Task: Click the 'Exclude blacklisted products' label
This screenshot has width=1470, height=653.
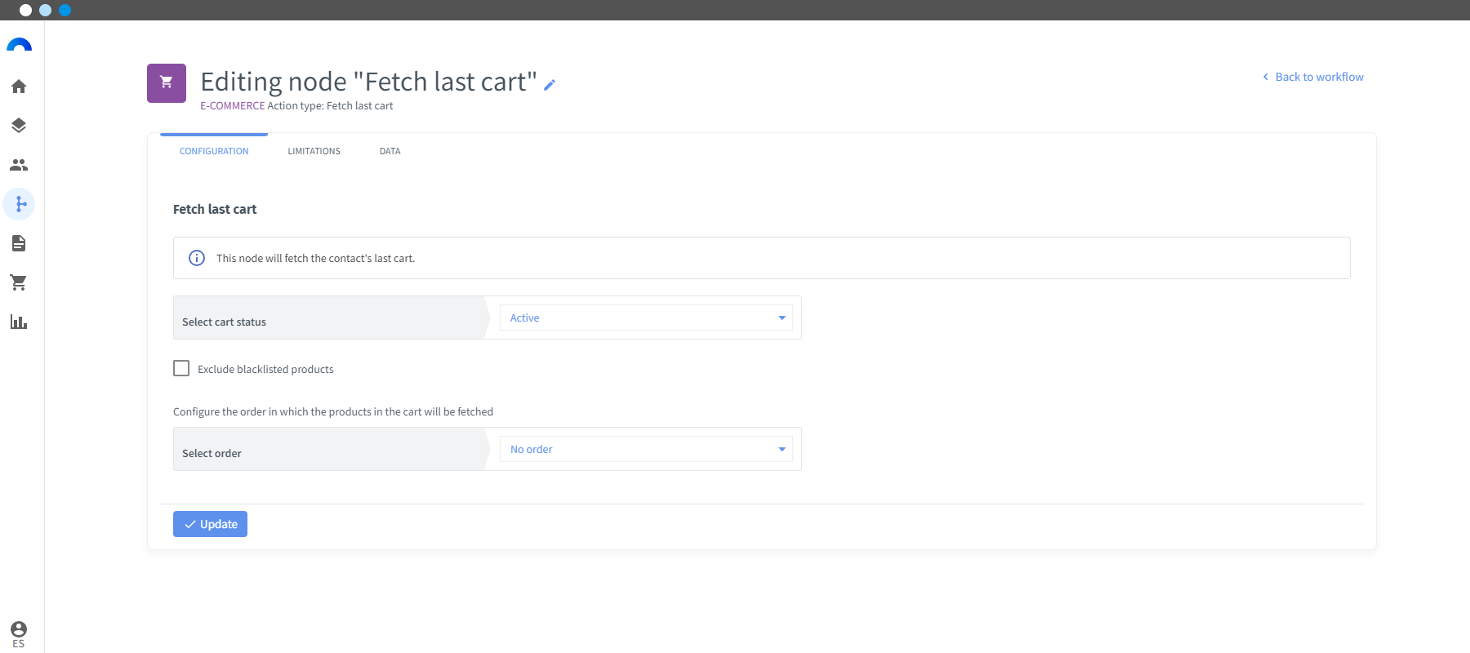Action: [265, 369]
